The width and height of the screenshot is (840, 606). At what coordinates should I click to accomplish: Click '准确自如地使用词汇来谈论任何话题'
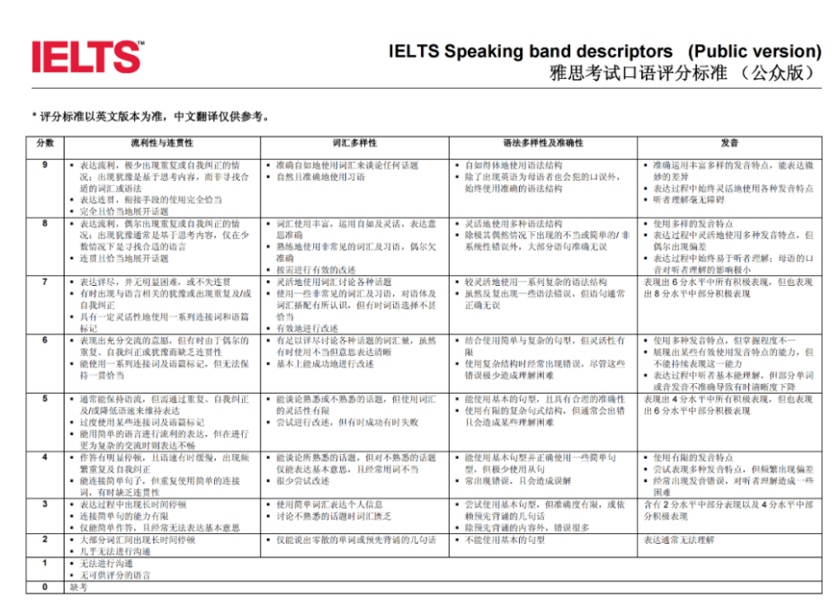click(347, 165)
